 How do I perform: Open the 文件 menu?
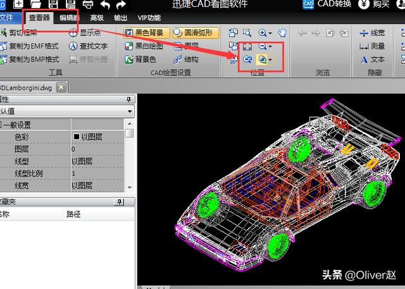coord(6,18)
